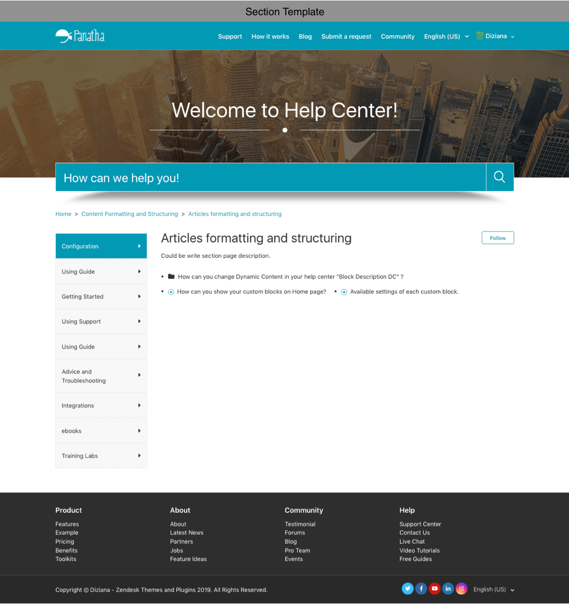The height and width of the screenshot is (604, 569).
Task: Click the search magnifier icon
Action: click(x=500, y=177)
